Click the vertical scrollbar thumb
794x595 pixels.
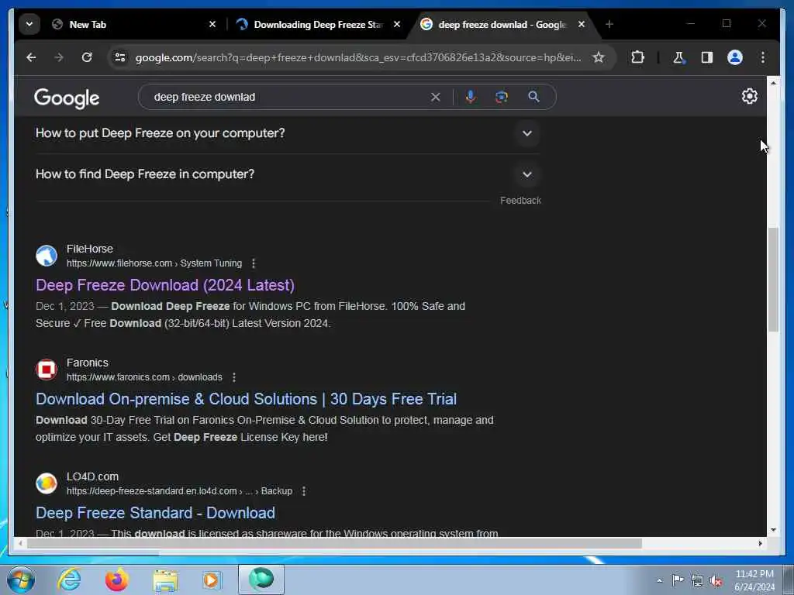(x=773, y=279)
